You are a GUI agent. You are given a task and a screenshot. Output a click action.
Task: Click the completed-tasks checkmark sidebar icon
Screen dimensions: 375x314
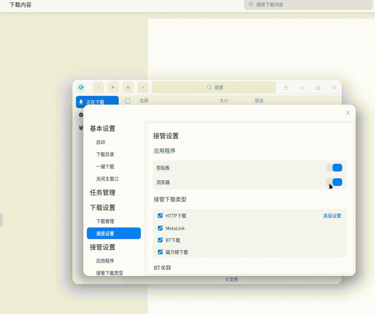tap(81, 115)
